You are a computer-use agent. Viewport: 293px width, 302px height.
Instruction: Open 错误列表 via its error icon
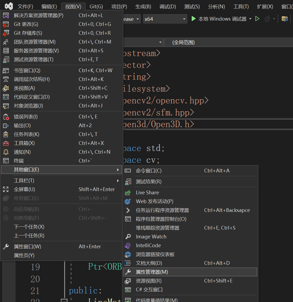click(6, 117)
